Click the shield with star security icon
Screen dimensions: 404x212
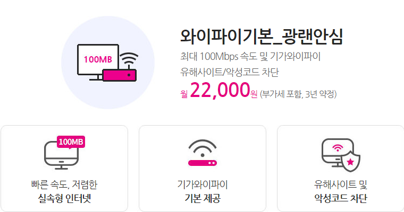pyautogui.click(x=350, y=161)
